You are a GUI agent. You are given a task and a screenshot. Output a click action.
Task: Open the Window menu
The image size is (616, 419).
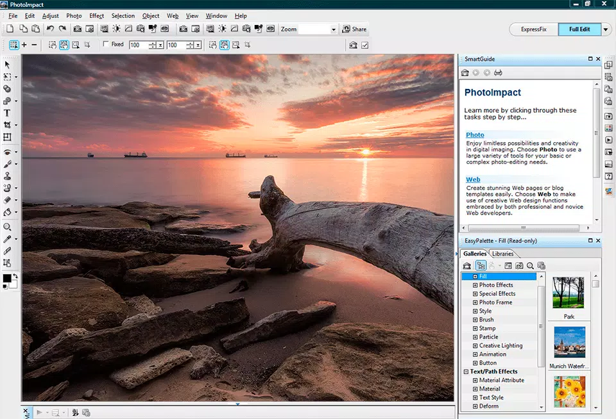[216, 15]
